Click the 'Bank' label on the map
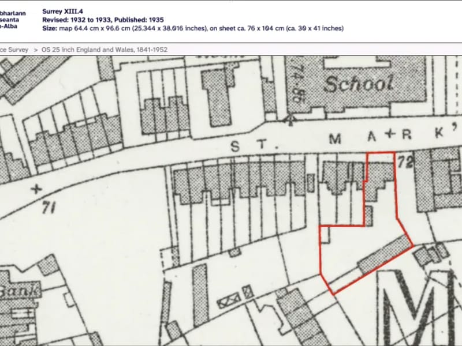The height and width of the screenshot is (346, 462). (20, 291)
